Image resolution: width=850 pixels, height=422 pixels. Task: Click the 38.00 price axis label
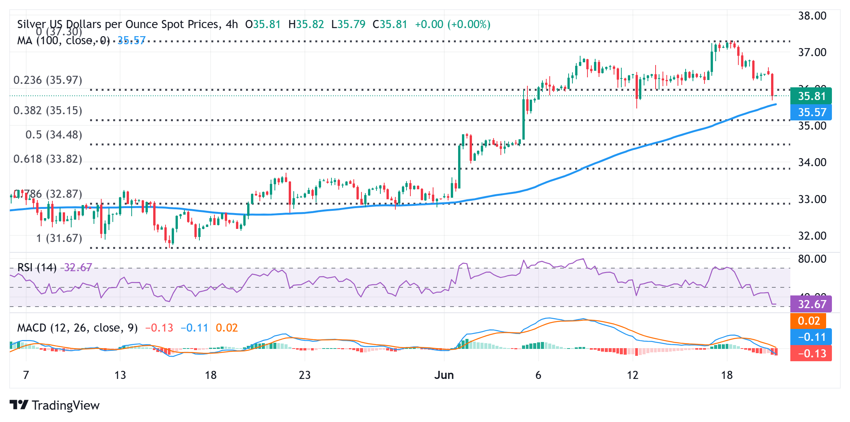(812, 16)
